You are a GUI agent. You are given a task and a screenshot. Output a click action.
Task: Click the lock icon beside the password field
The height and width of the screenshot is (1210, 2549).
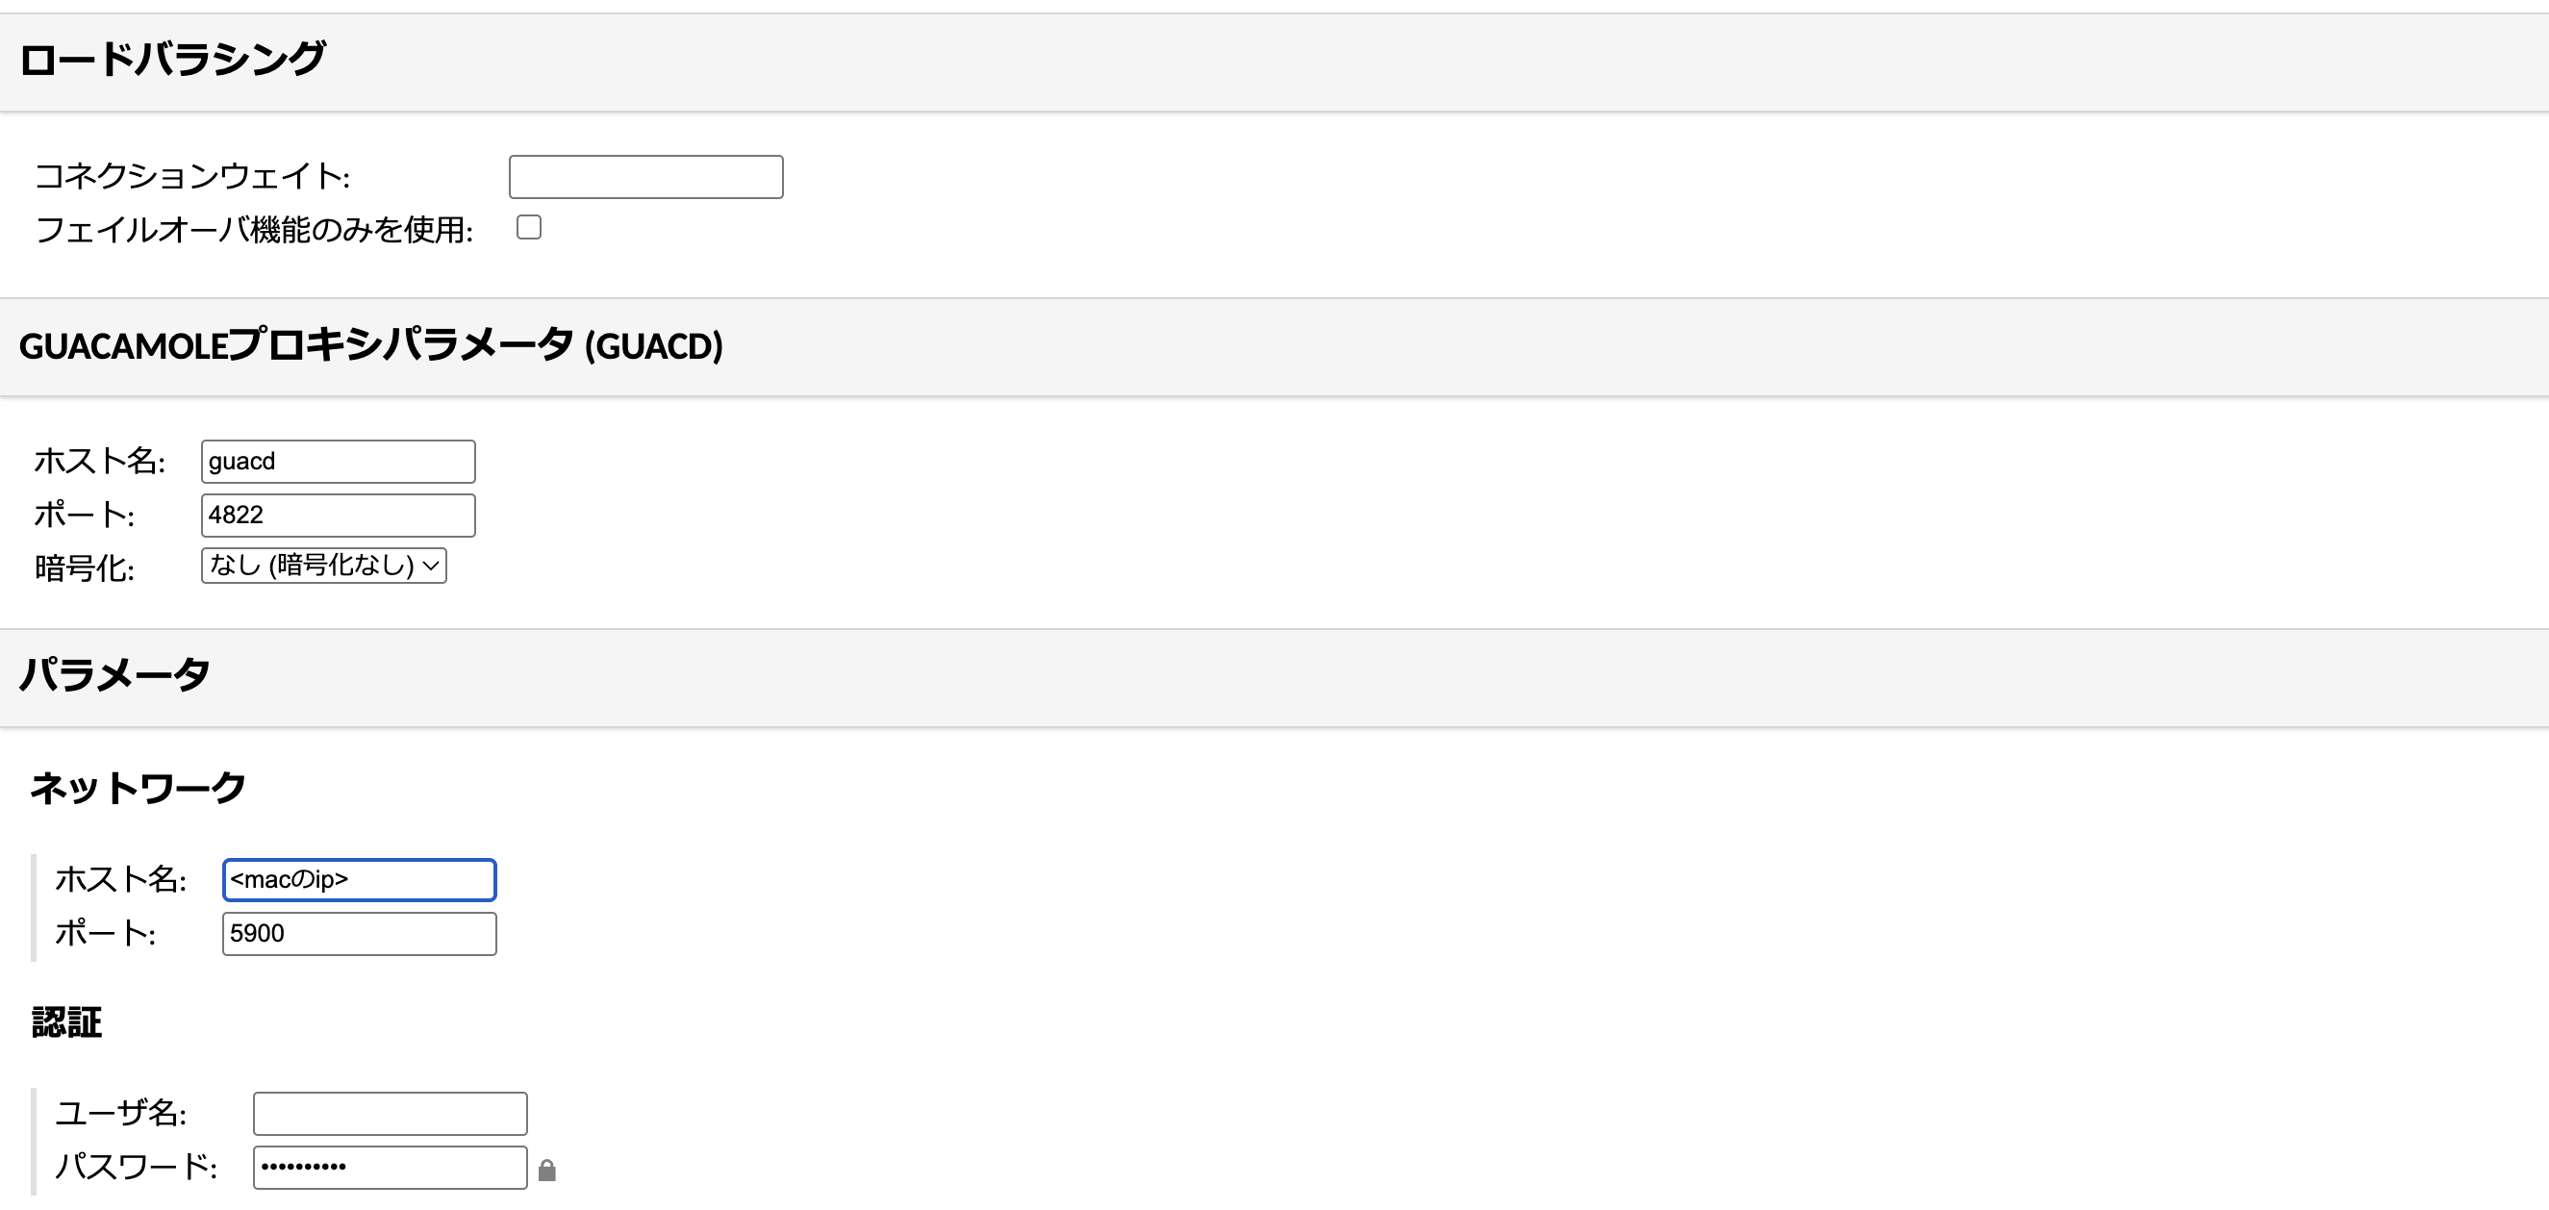point(546,1172)
